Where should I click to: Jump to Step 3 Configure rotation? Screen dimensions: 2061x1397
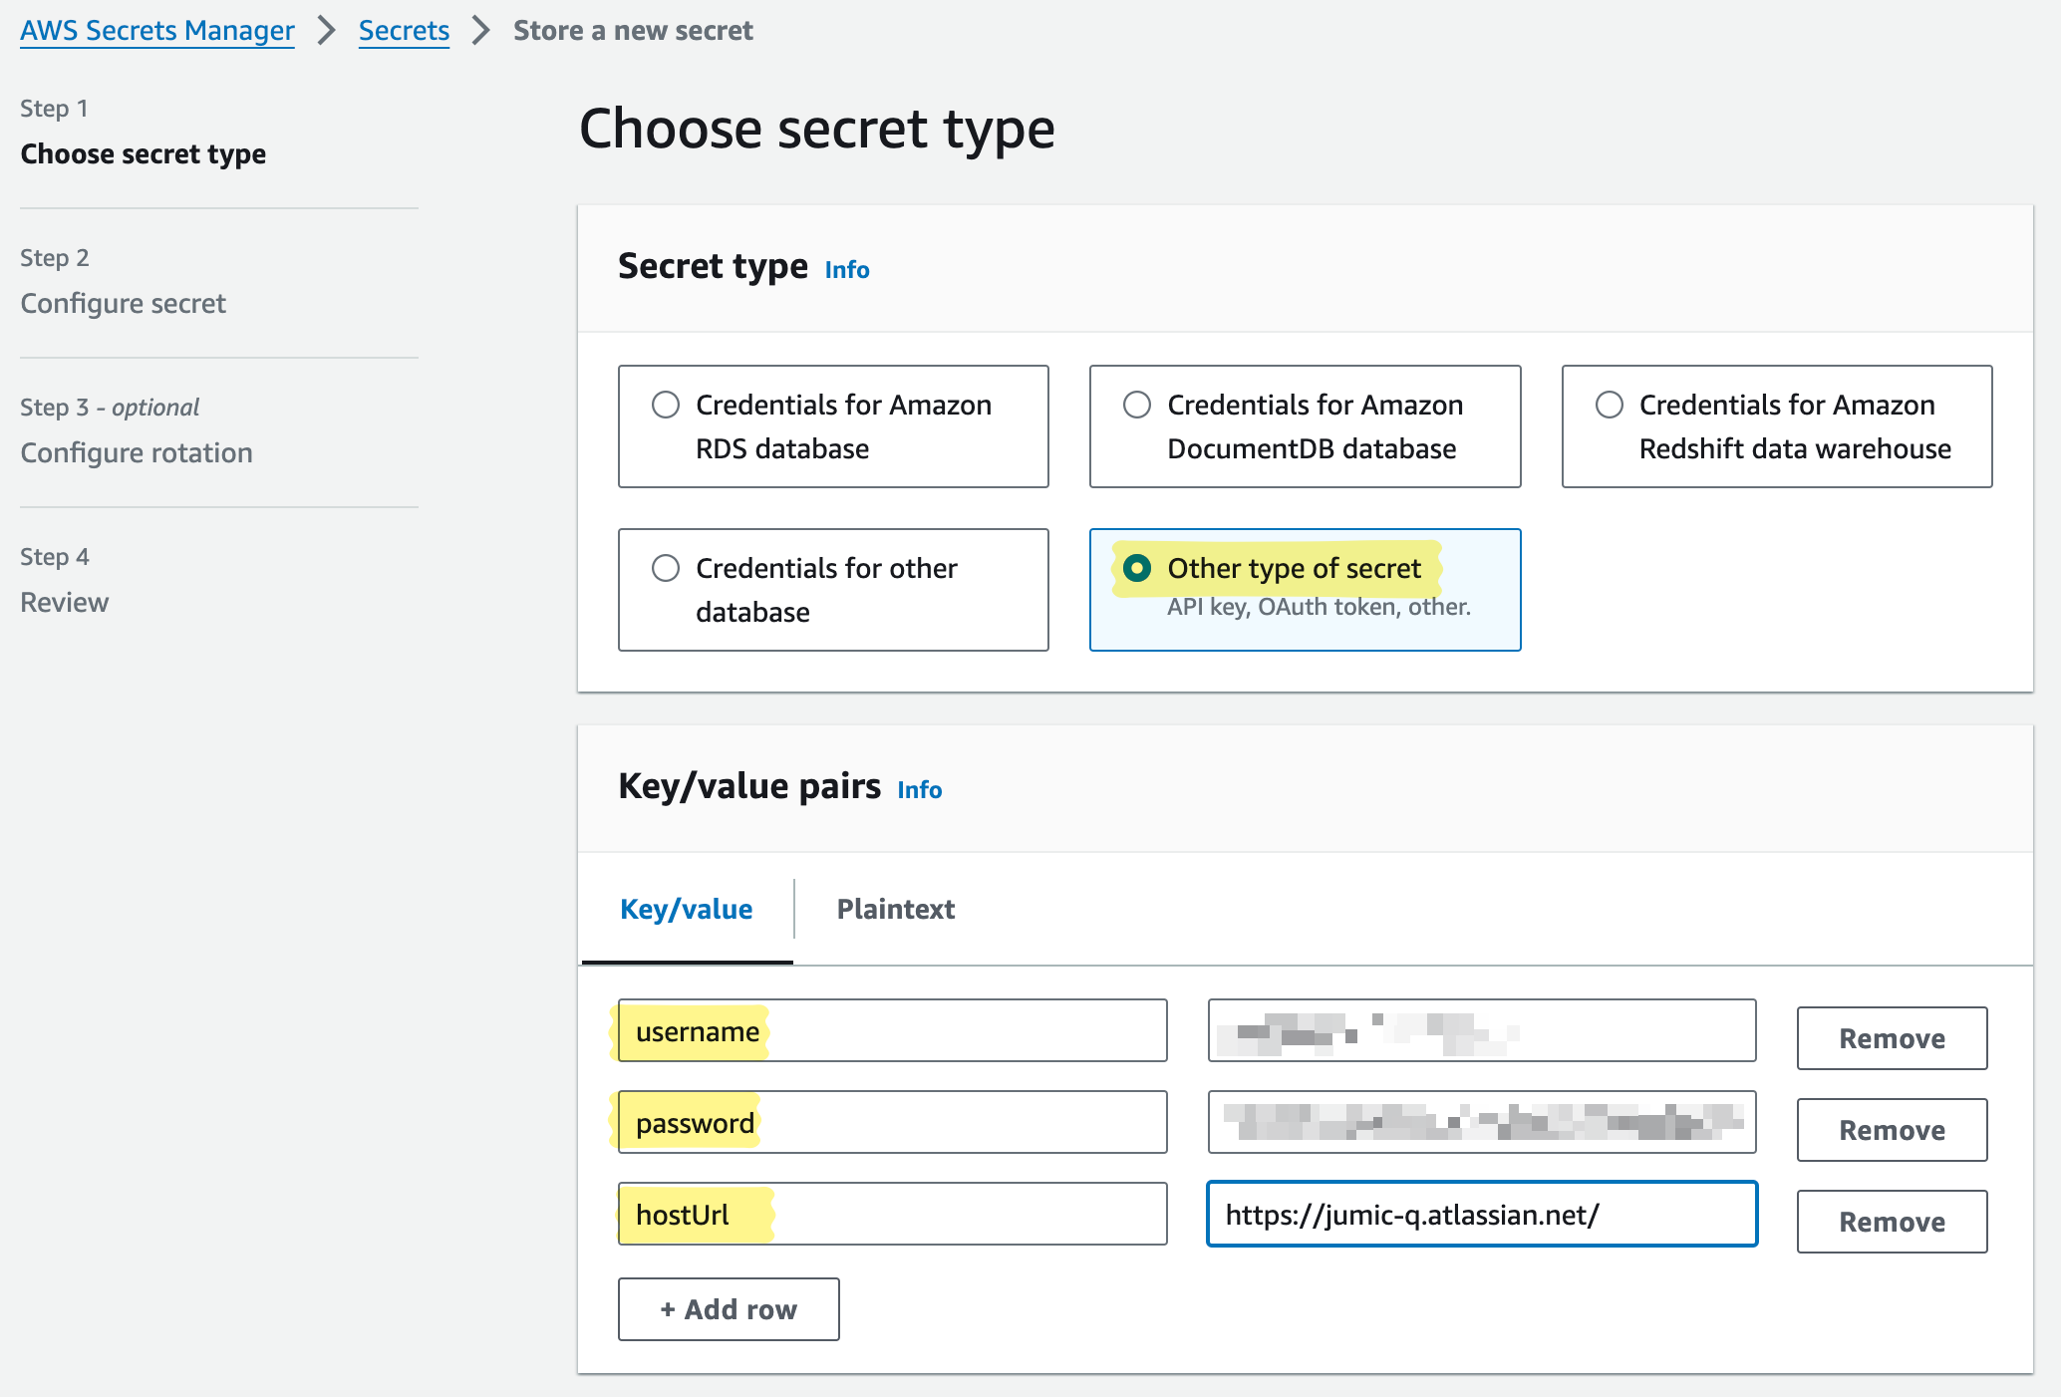[x=136, y=452]
